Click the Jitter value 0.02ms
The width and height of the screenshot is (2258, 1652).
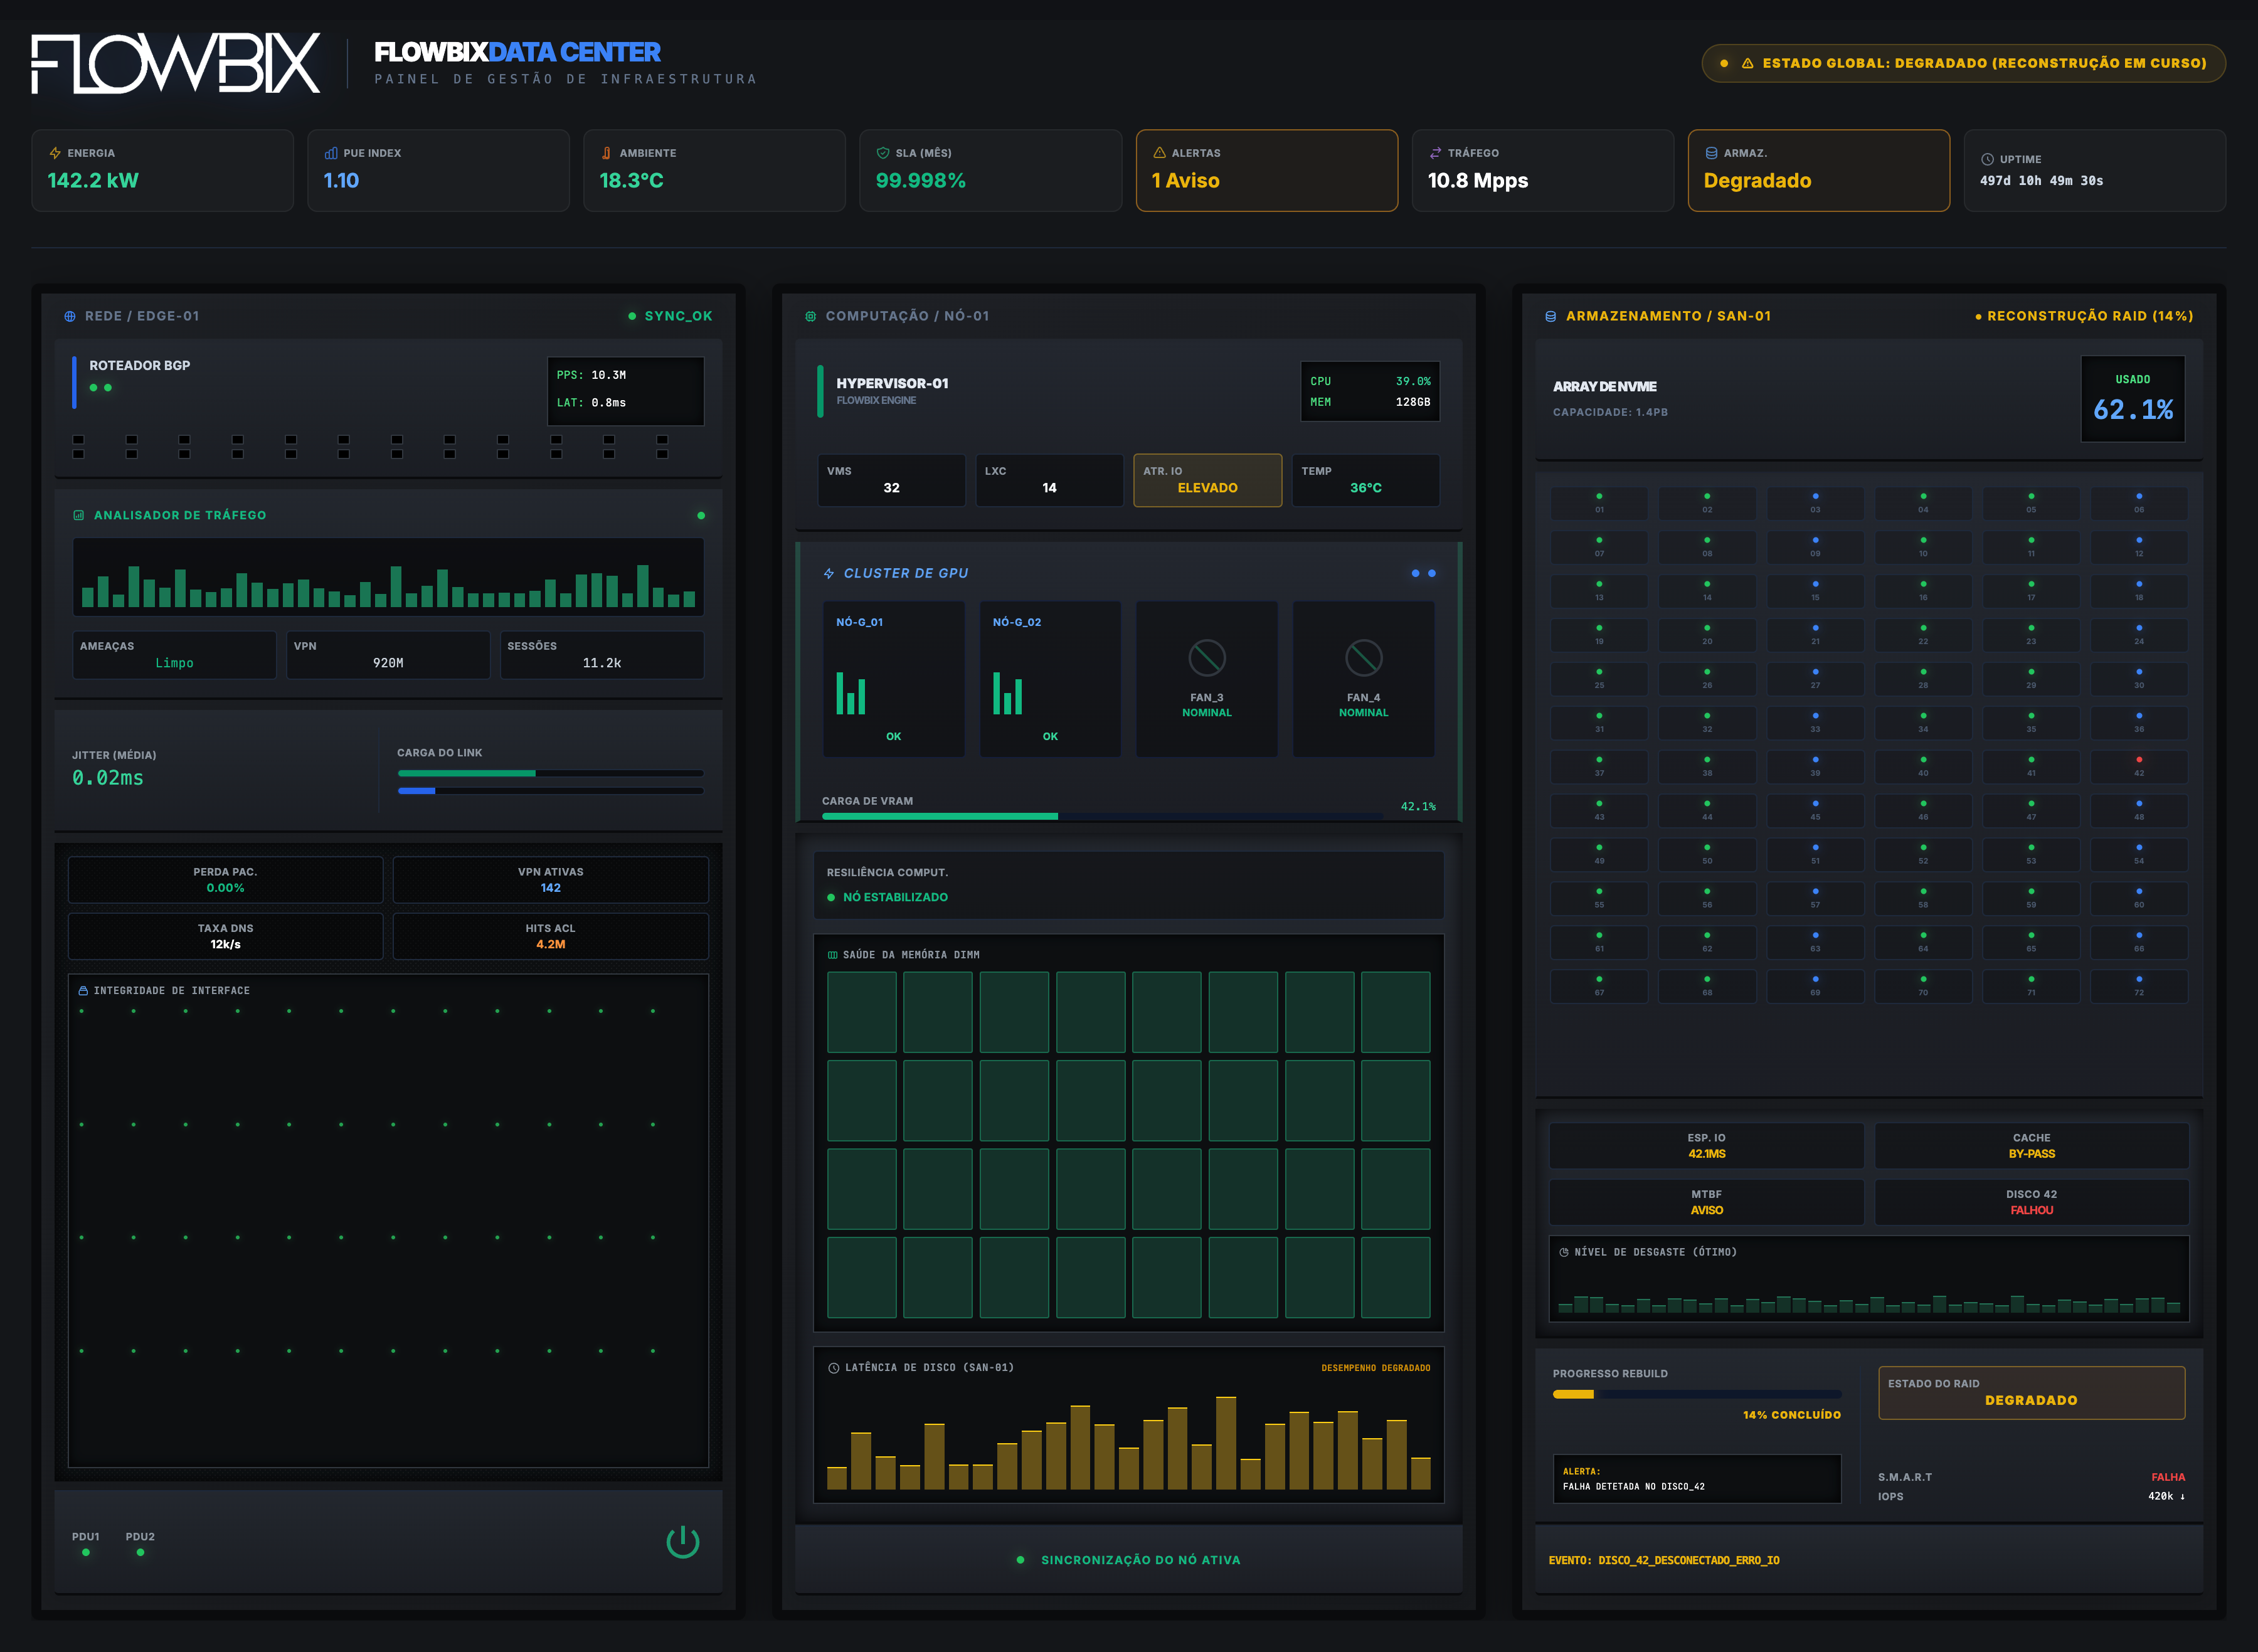108,778
